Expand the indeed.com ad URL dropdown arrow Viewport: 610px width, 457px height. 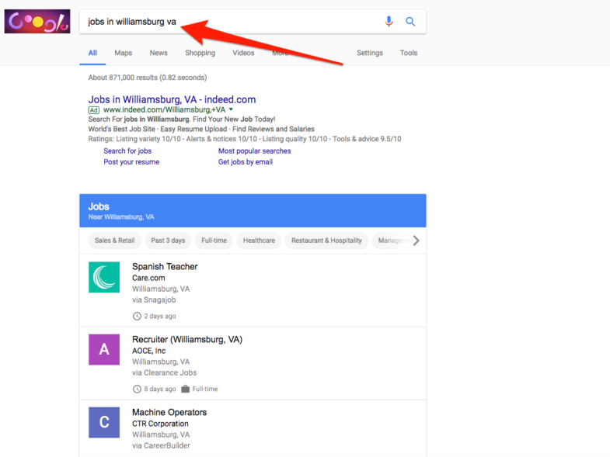click(x=231, y=109)
